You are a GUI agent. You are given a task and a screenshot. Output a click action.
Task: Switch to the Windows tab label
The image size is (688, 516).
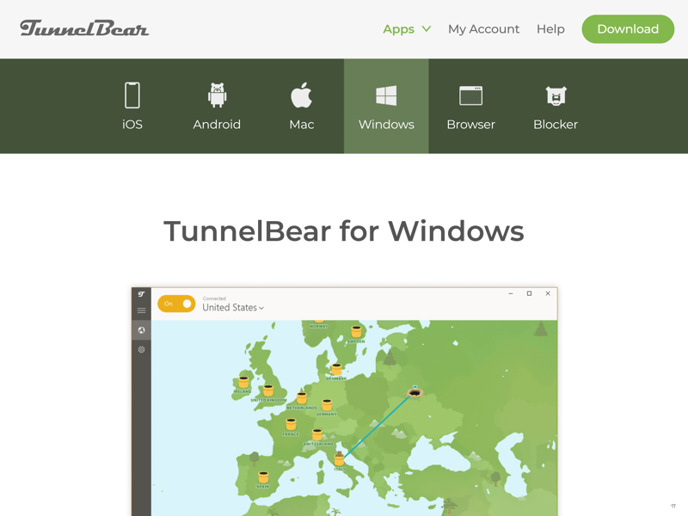click(x=386, y=125)
